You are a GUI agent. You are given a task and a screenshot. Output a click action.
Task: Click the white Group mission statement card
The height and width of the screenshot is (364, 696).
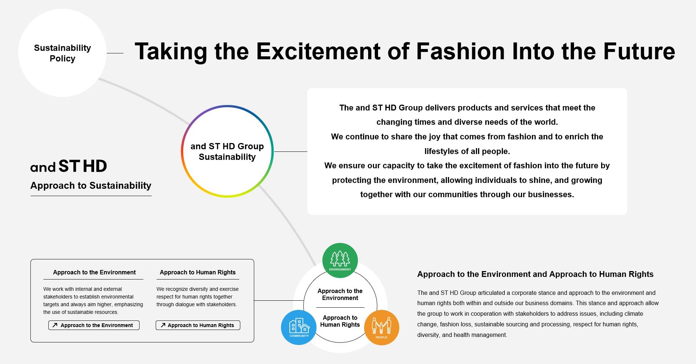pos(467,151)
